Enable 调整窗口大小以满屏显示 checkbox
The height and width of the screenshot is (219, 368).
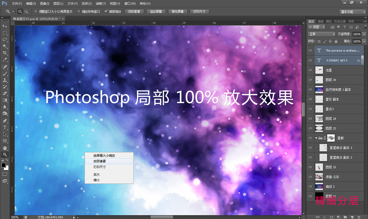(36, 11)
